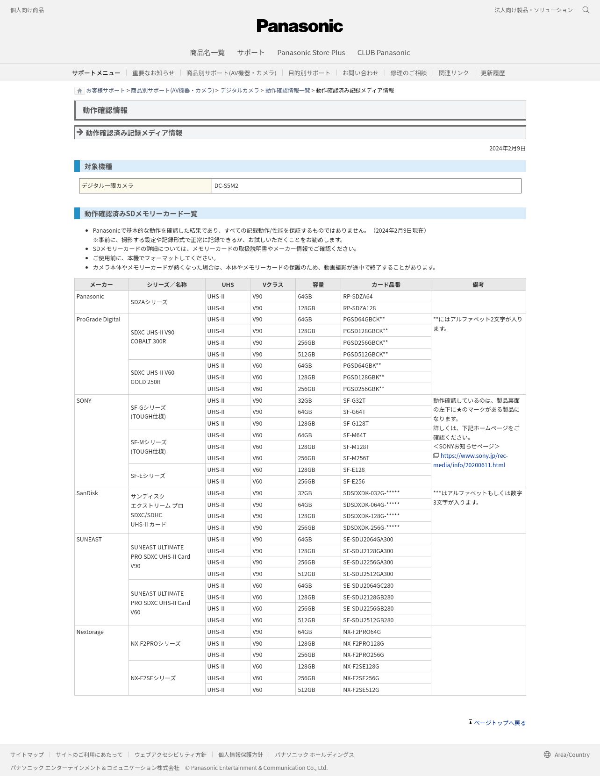Open CLUB Panasonic menu item

tap(384, 53)
